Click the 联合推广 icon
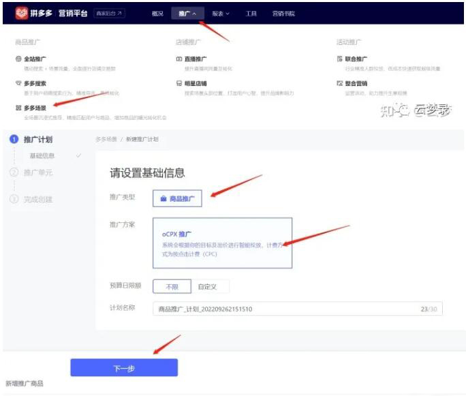 pyautogui.click(x=339, y=59)
